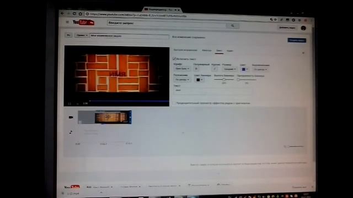
Task: Click the footer Help link
Action: coord(223,185)
